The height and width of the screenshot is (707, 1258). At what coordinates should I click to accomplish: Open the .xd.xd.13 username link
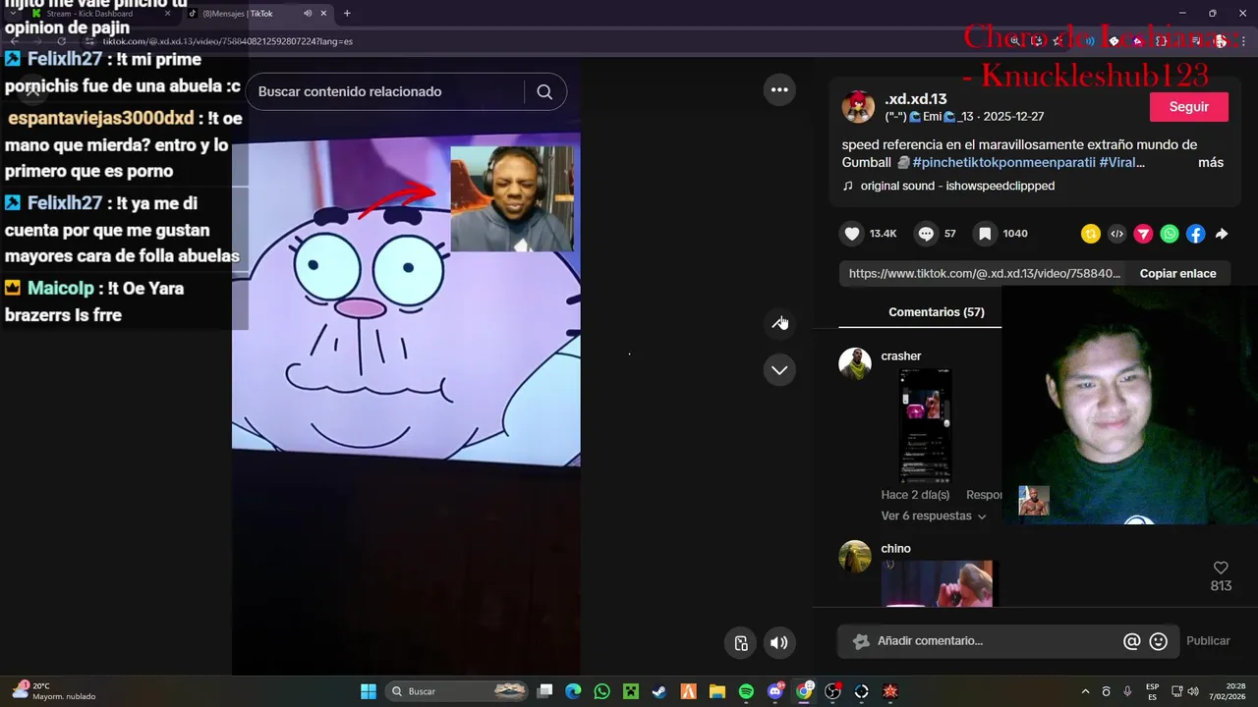pyautogui.click(x=915, y=99)
